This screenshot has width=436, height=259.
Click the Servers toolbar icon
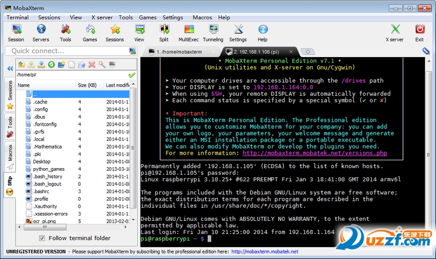40,33
